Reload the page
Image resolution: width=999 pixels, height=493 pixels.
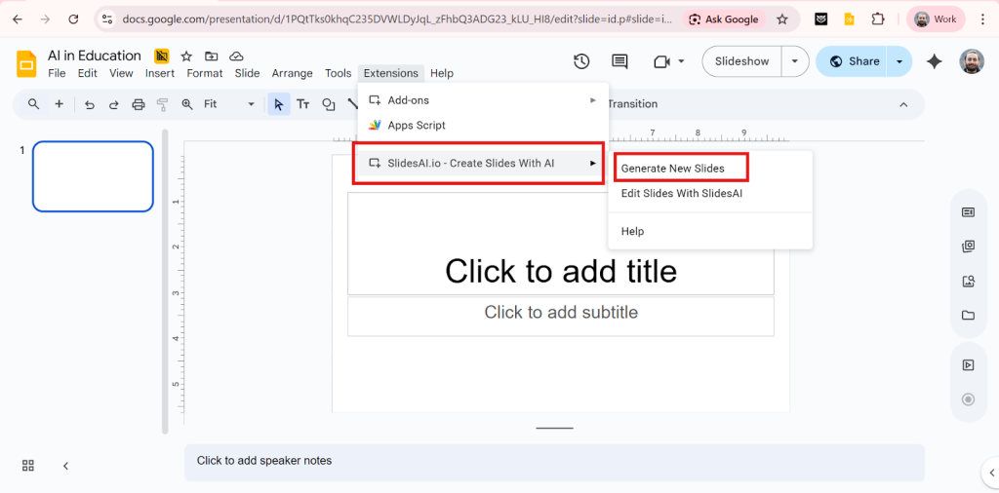coord(73,19)
